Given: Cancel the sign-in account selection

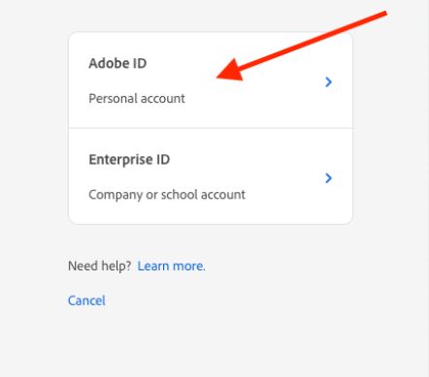Looking at the screenshot, I should point(86,300).
